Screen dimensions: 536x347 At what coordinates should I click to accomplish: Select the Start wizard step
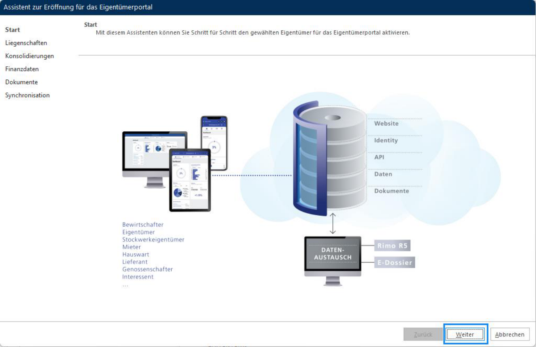pyautogui.click(x=13, y=30)
